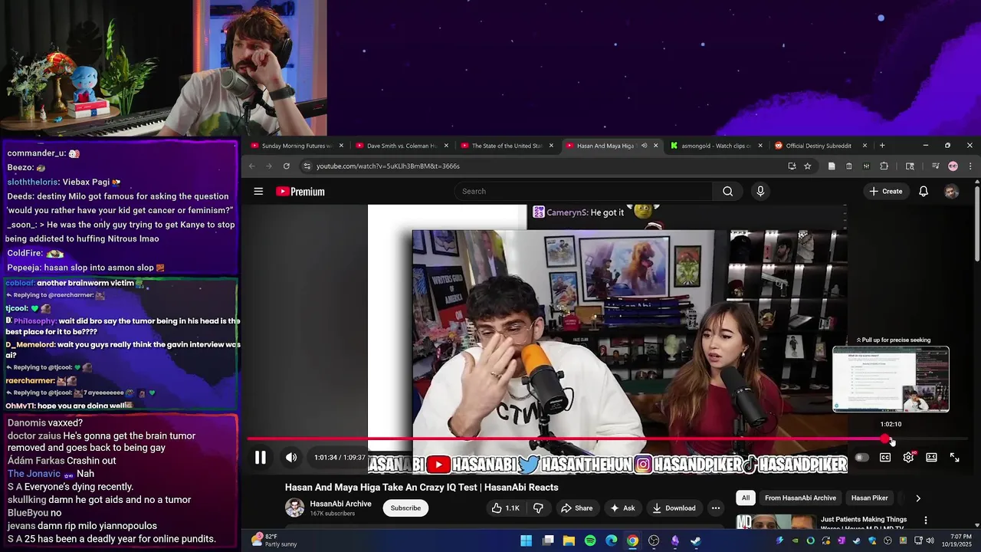981x552 pixels.
Task: Open the Chrome three-dot menu
Action: click(x=970, y=166)
